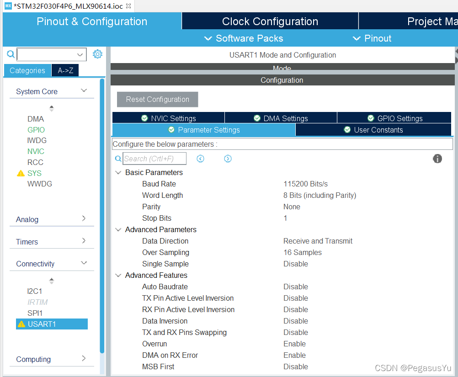Open the User Constants tab
This screenshot has width=458, height=377.
click(x=373, y=130)
